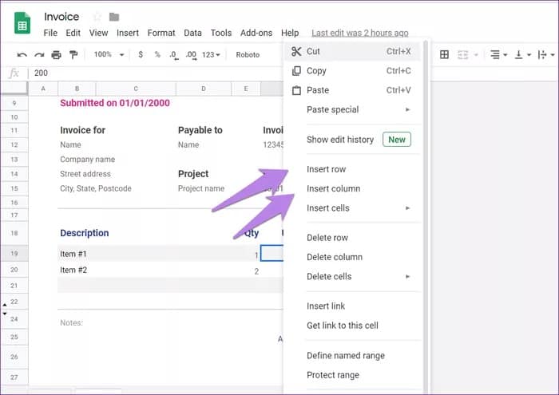The width and height of the screenshot is (559, 395).
Task: Star the Invoice document
Action: pos(97,17)
